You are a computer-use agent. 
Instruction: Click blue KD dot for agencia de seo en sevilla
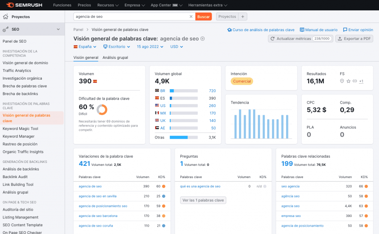tap(164, 196)
